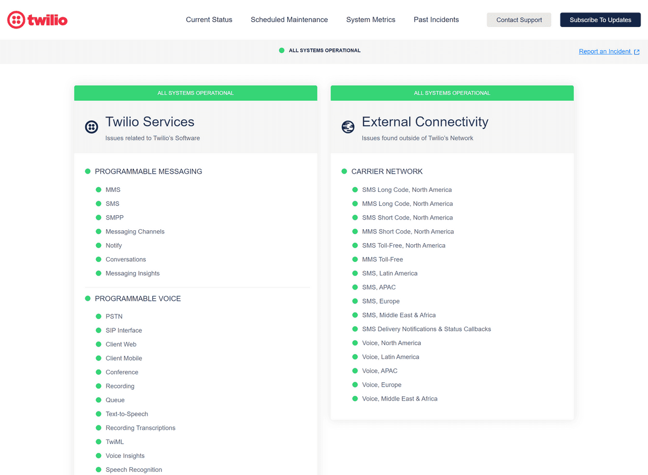This screenshot has width=648, height=475.
Task: Click the green ALL SYSTEMS OPERATIONAL bar on Twilio Services
Action: [195, 93]
